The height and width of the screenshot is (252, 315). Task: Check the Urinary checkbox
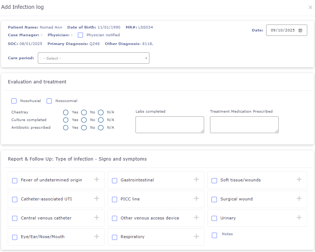pos(214,218)
